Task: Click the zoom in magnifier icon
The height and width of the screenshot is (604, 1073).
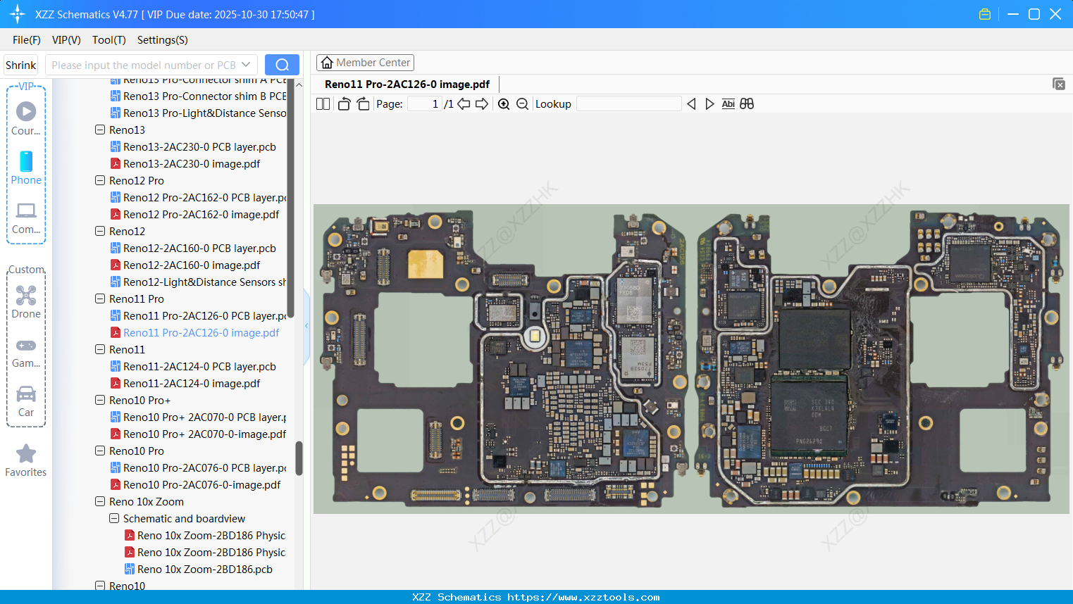Action: (504, 104)
